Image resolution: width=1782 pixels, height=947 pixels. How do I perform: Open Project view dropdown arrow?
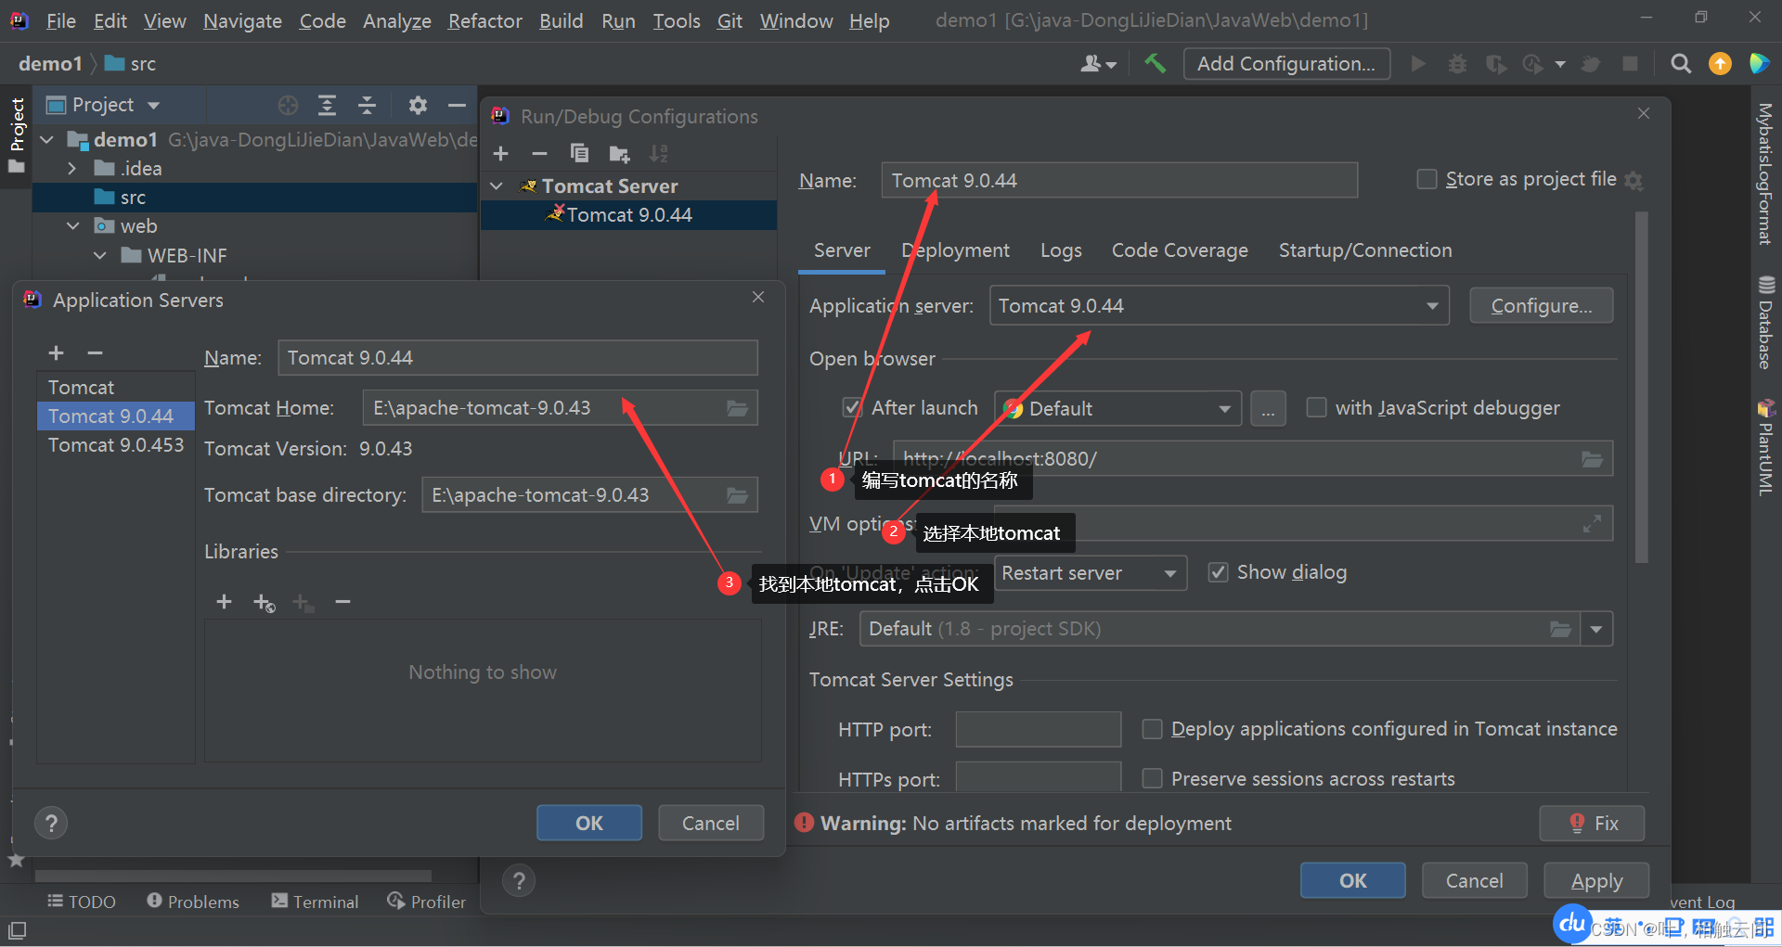click(x=154, y=105)
